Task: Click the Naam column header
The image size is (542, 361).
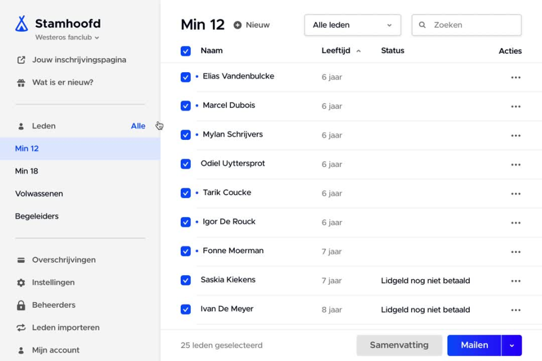Action: (x=212, y=50)
